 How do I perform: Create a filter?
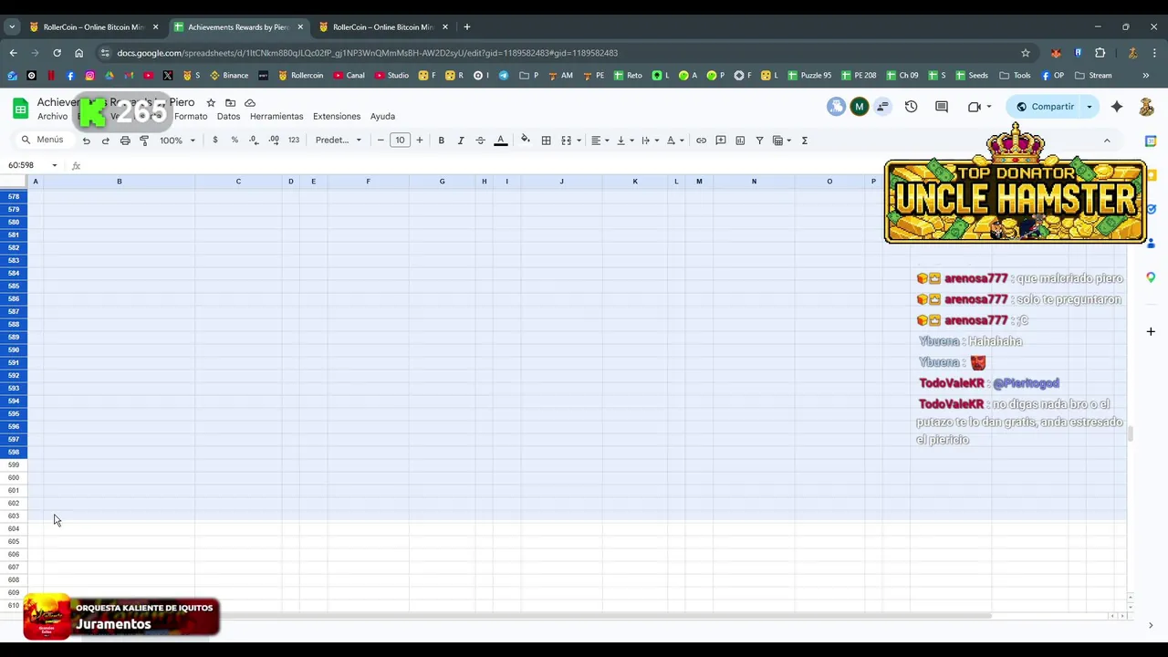759,141
